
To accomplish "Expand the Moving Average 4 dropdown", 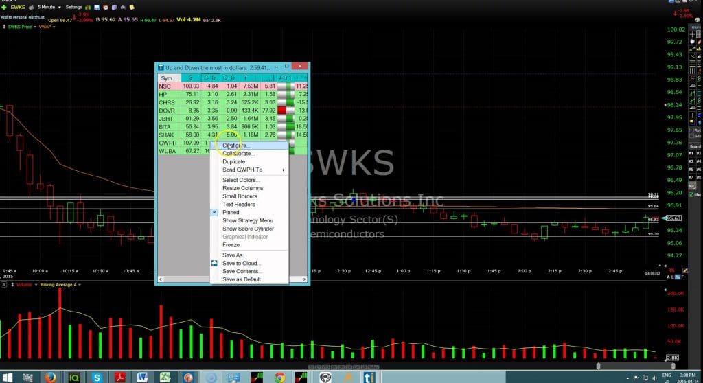I will pyautogui.click(x=80, y=285).
